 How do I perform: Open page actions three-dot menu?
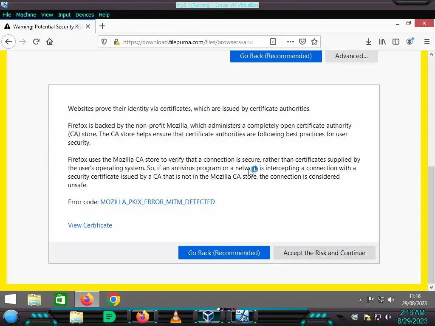click(291, 42)
